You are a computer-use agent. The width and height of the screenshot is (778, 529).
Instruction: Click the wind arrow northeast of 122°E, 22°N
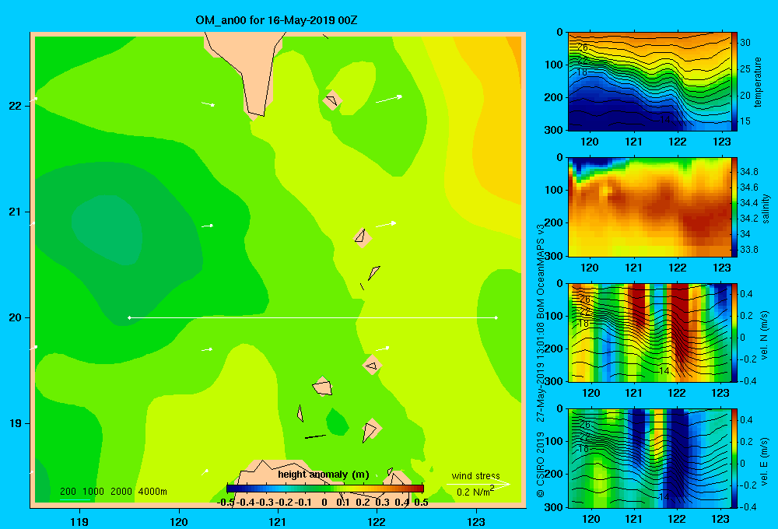(x=389, y=99)
